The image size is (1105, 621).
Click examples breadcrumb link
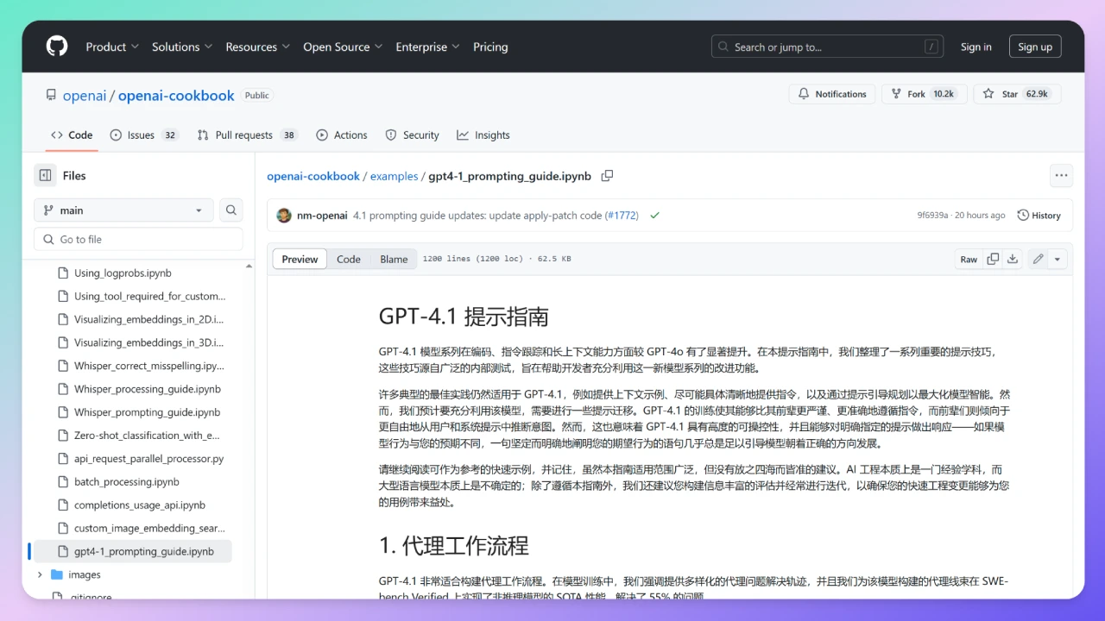pyautogui.click(x=394, y=176)
